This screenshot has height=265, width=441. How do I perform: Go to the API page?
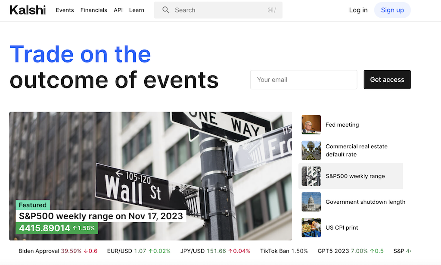118,10
